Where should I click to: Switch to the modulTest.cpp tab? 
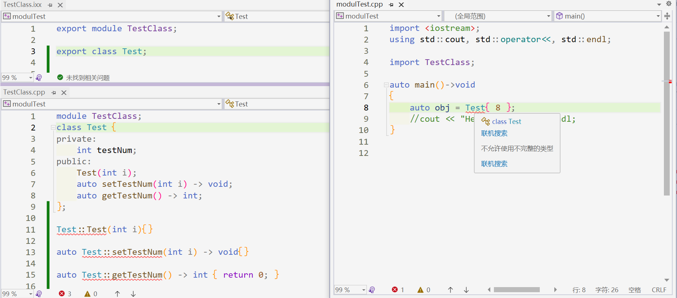(x=360, y=4)
